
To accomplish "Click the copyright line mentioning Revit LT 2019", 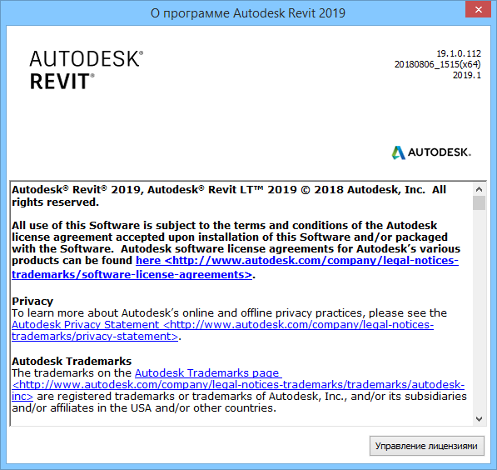I will [x=229, y=196].
